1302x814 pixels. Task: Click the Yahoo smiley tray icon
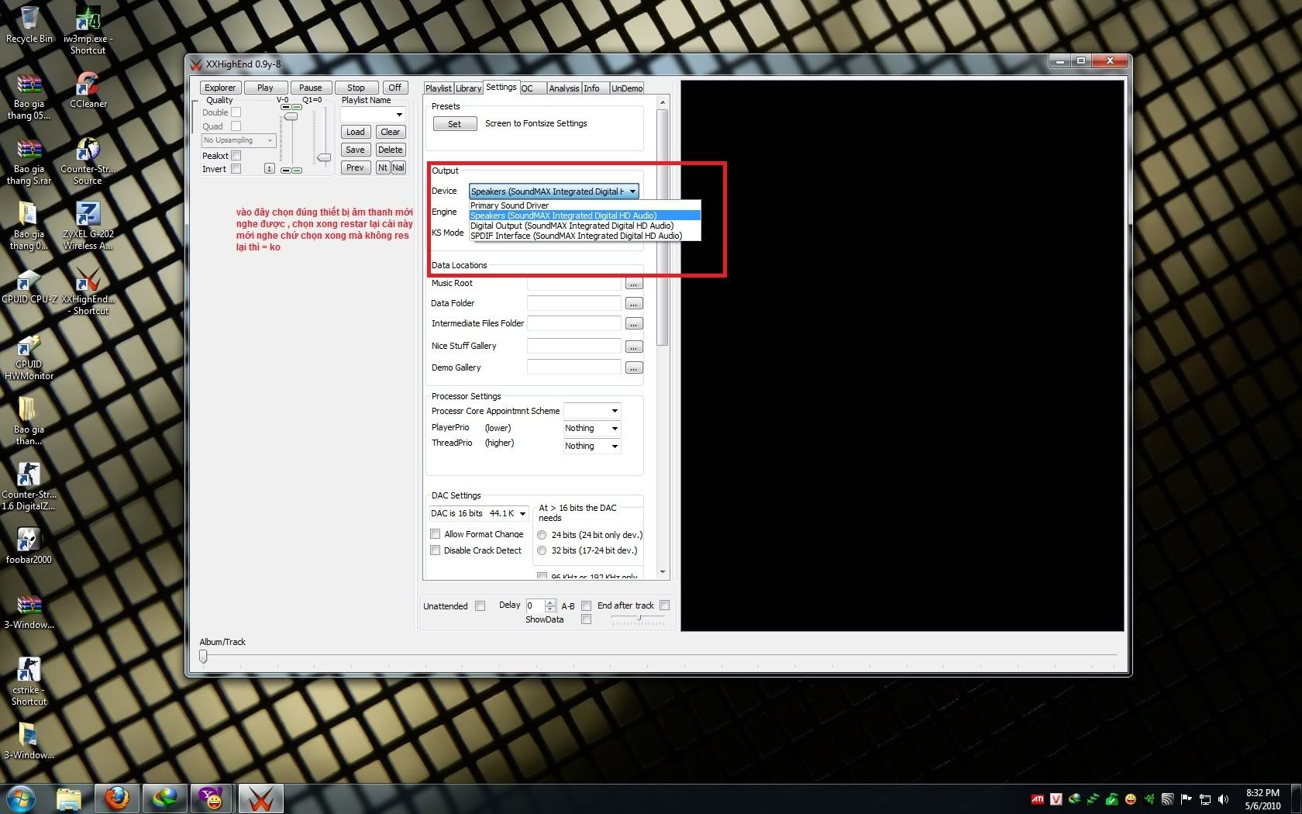pyautogui.click(x=1131, y=799)
